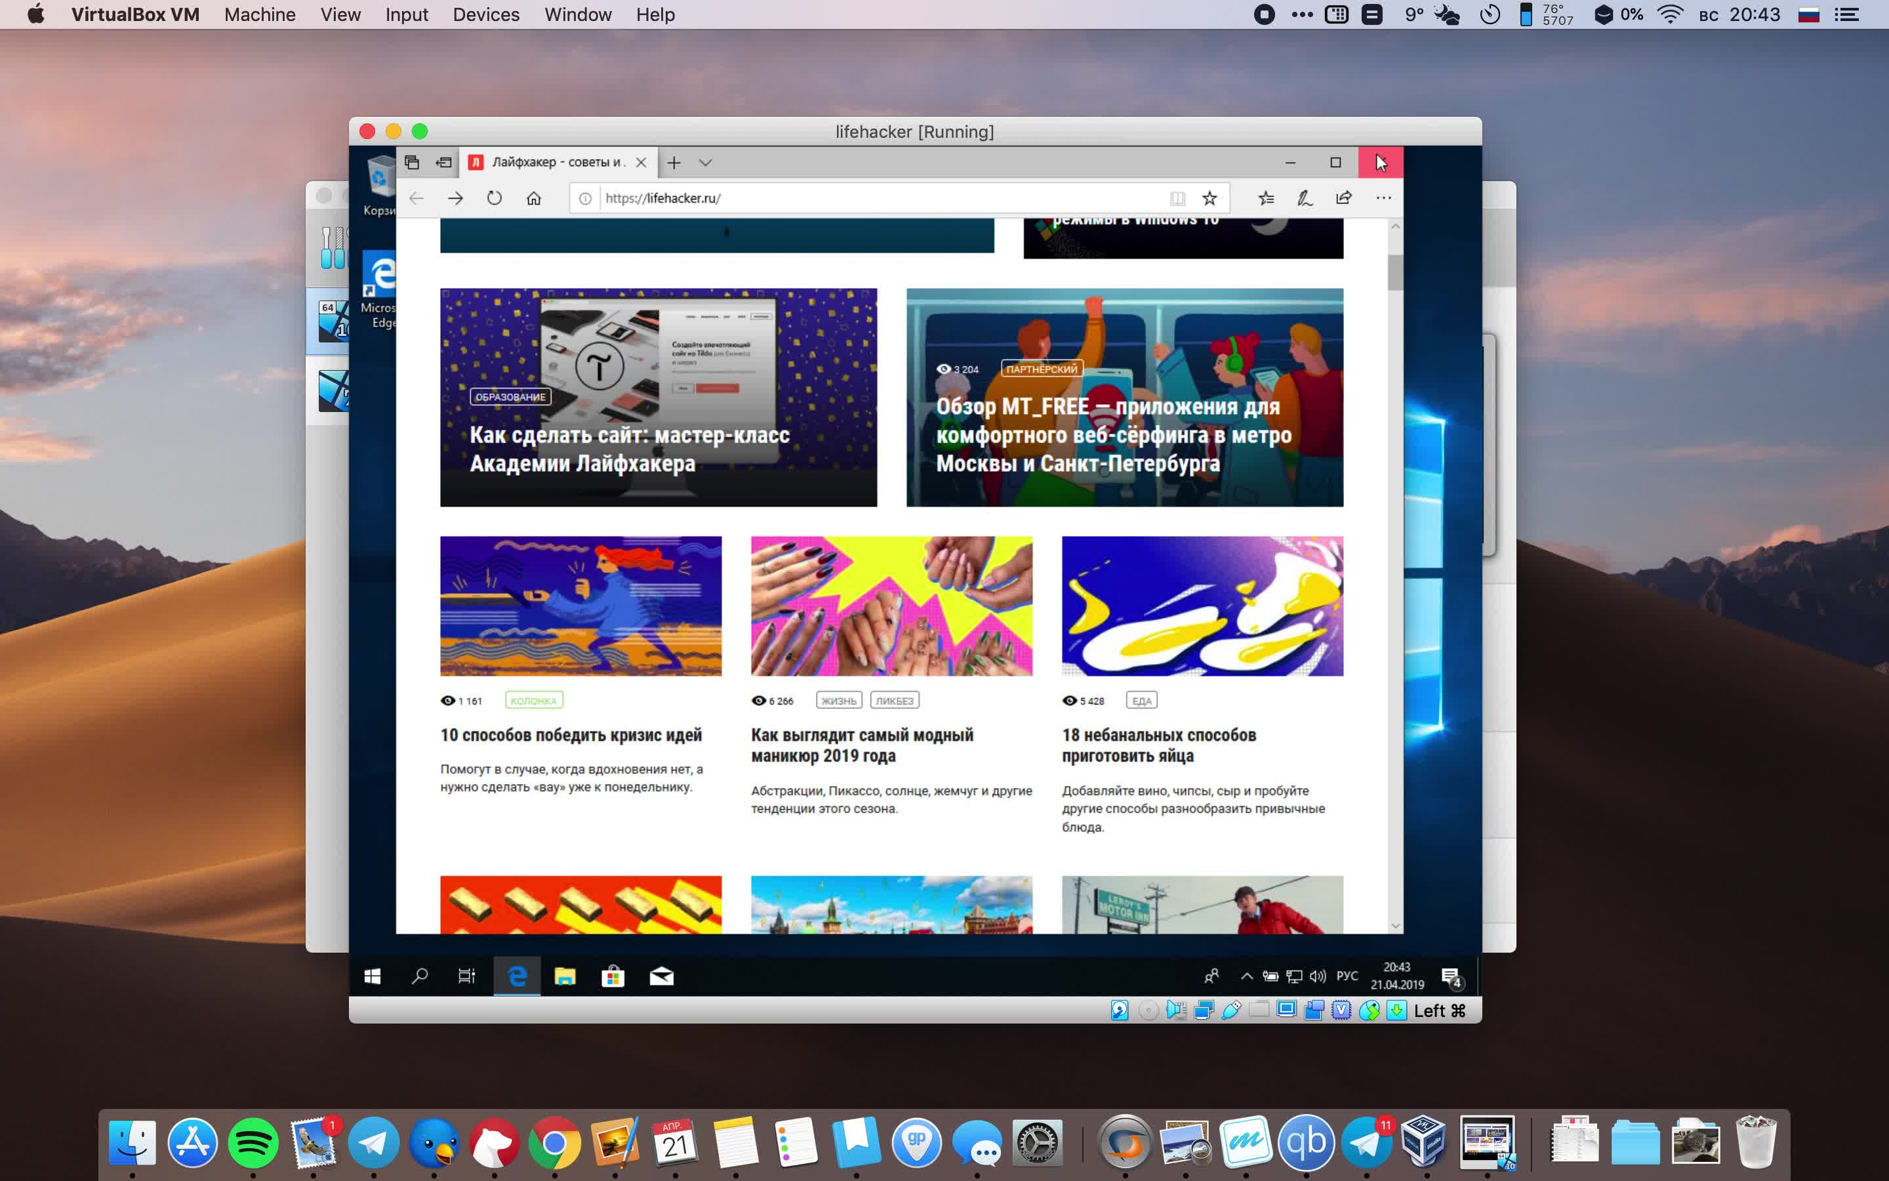Click VirtualBox mouse integration indicator
Screen dimensions: 1889x1181
[x=1369, y=1010]
